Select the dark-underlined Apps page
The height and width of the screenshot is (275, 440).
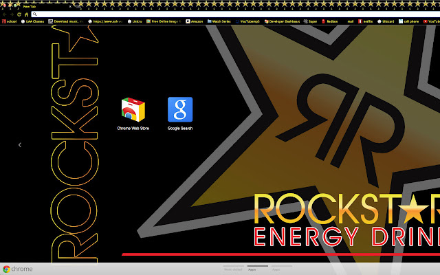click(x=258, y=269)
